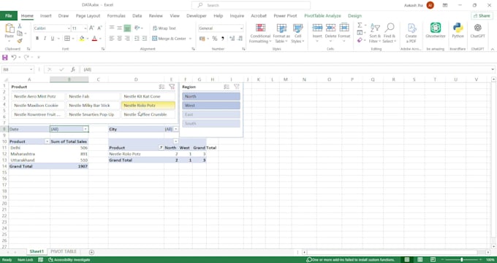497x263 pixels.
Task: Click the Undo arrow icon
Action: click(14, 58)
